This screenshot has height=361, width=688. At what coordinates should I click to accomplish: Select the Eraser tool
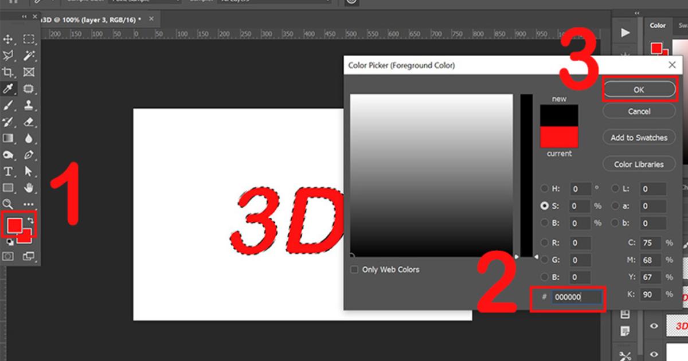coord(29,122)
